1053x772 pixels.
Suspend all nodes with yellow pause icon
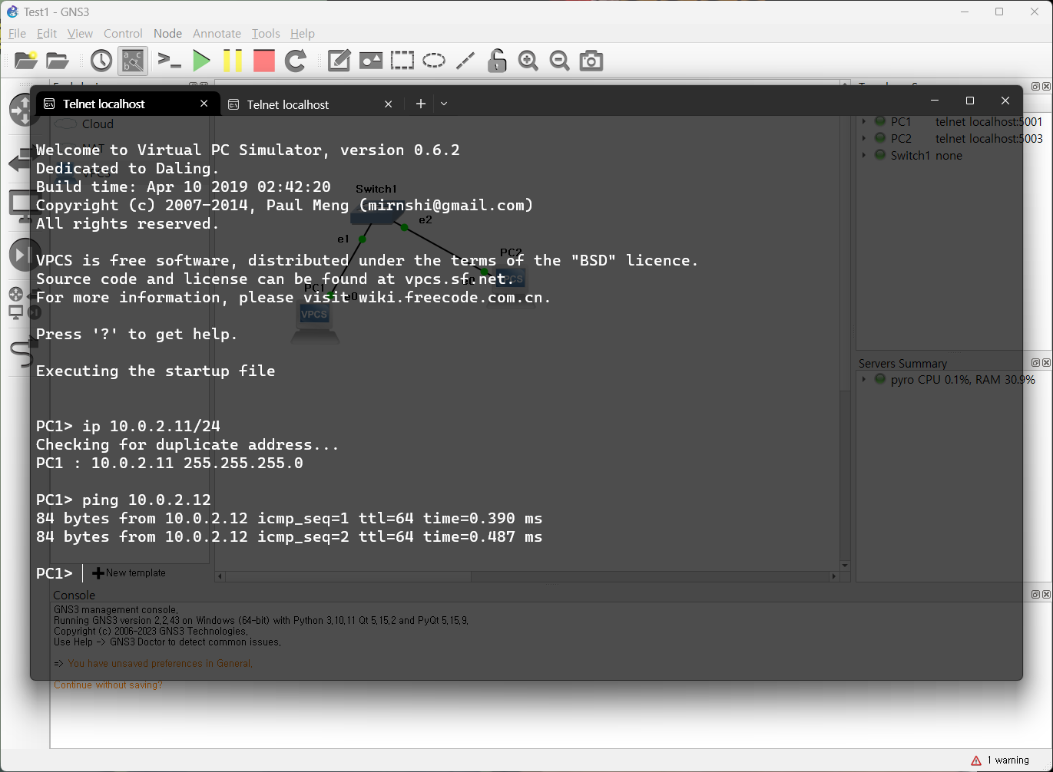point(233,61)
